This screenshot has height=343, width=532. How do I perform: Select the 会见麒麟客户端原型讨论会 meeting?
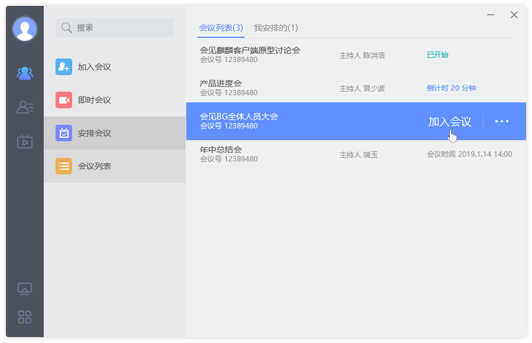(250, 54)
